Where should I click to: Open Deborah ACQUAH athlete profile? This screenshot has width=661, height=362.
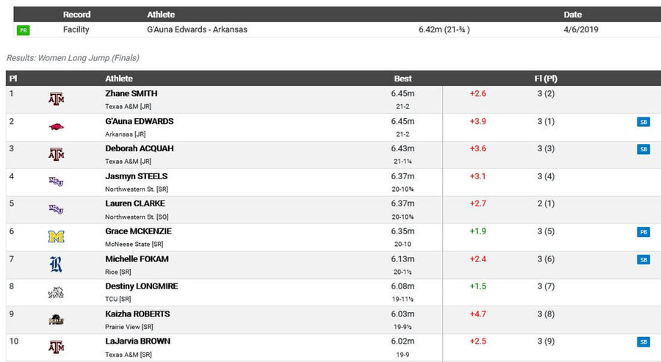click(140, 148)
